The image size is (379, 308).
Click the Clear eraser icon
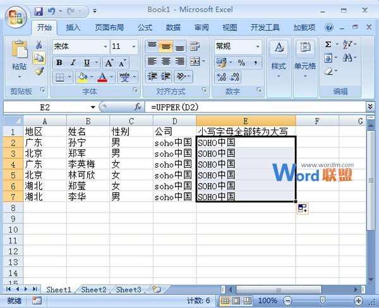coord(328,71)
